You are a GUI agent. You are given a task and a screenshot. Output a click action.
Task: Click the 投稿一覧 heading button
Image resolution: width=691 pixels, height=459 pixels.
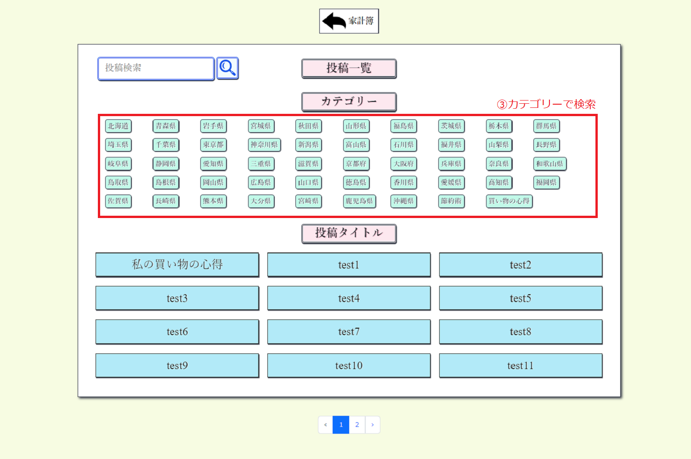pos(349,68)
